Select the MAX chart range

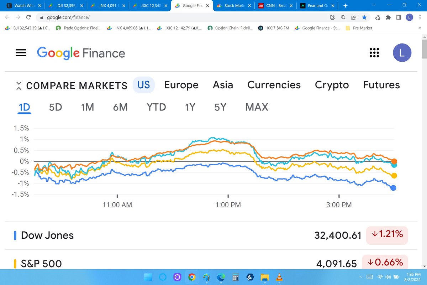click(257, 107)
